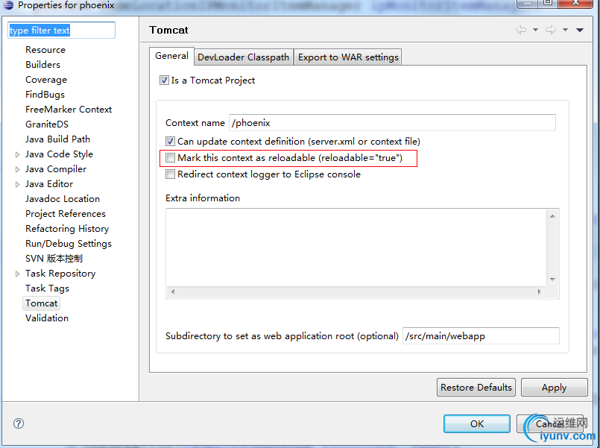The image size is (600, 448).
Task: Open the forward history dropdown arrow
Action: (x=565, y=30)
